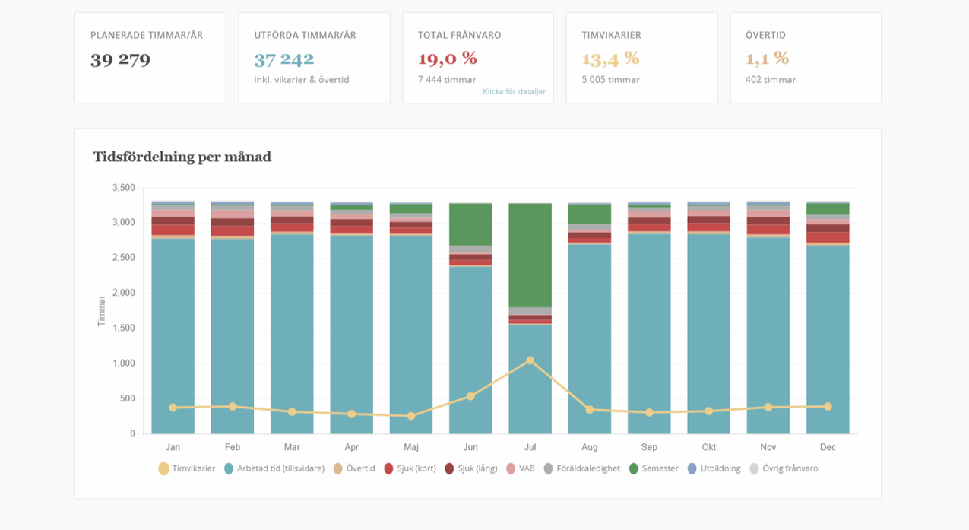
Task: Click the Föräldraledighet gray legend circle
Action: (548, 468)
